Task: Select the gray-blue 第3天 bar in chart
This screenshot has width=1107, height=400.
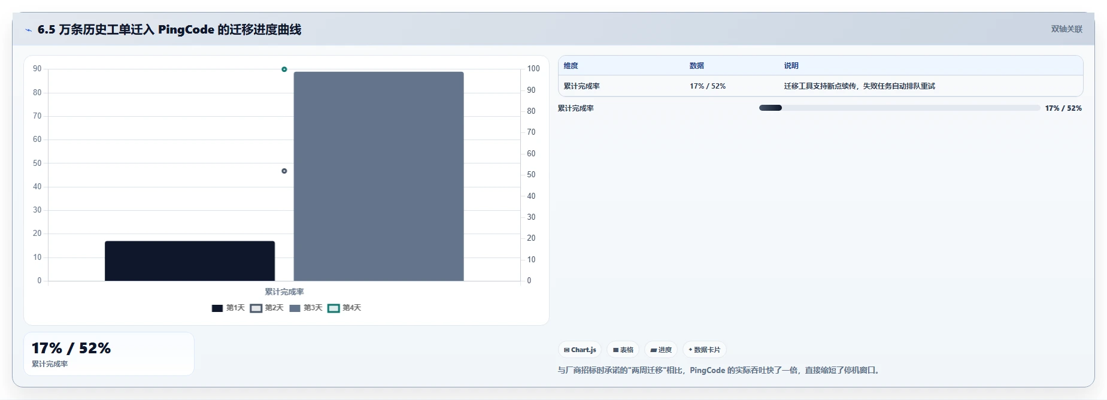Action: [378, 176]
